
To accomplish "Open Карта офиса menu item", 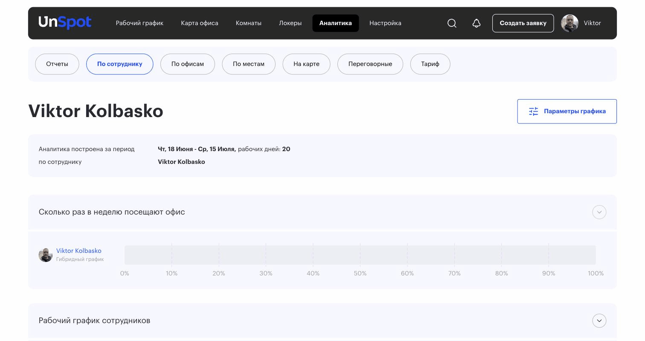I will (199, 23).
